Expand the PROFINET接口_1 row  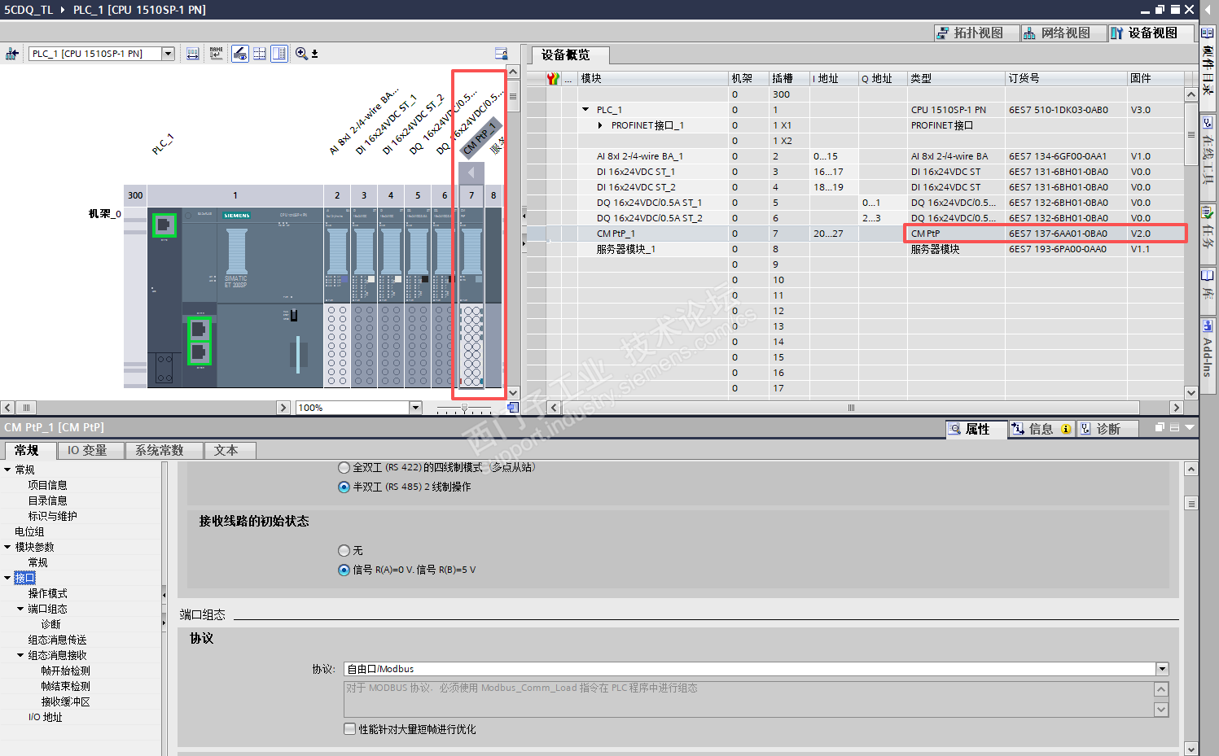click(x=600, y=125)
